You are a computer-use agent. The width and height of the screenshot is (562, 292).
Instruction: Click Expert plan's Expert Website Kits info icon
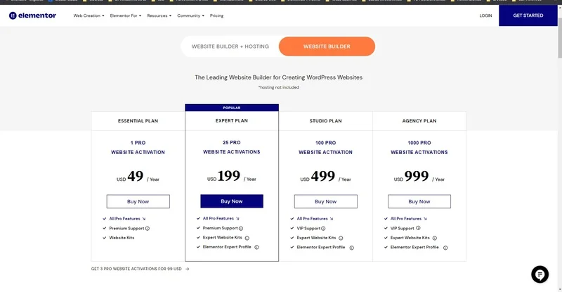(x=247, y=238)
